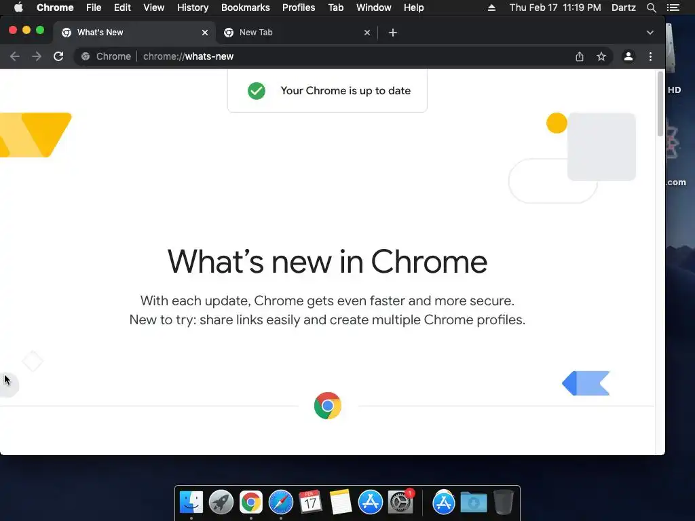Screen dimensions: 695x521
Task: Click the Chrome logo on the page divider
Action: point(328,406)
